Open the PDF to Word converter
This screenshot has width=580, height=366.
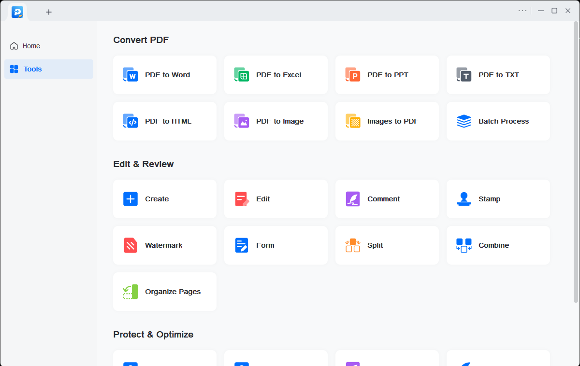click(x=164, y=75)
